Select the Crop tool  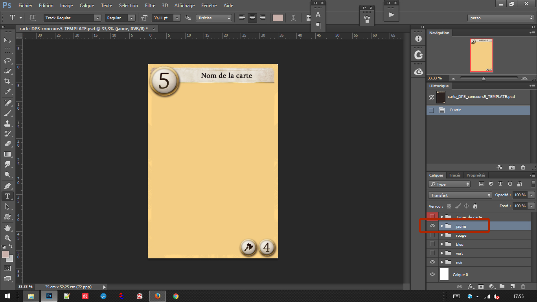[7, 81]
